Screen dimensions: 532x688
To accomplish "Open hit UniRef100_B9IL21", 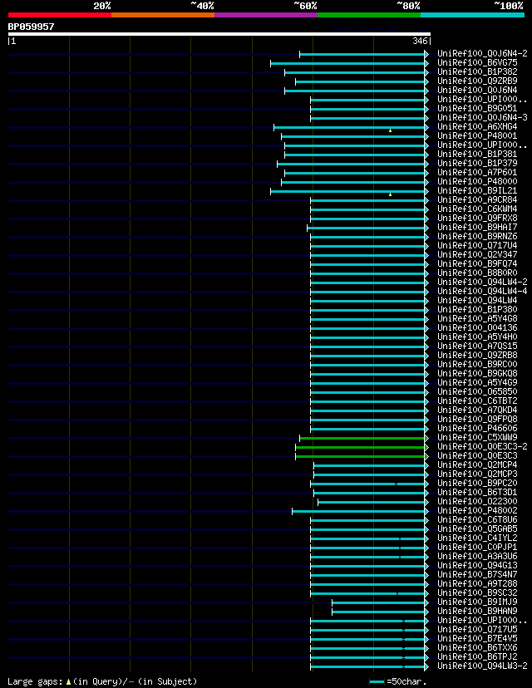I will pyautogui.click(x=478, y=191).
